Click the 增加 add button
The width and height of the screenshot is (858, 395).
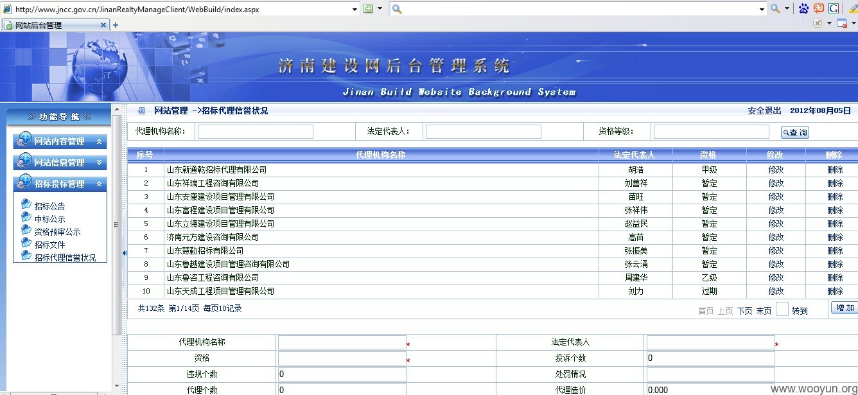point(845,308)
